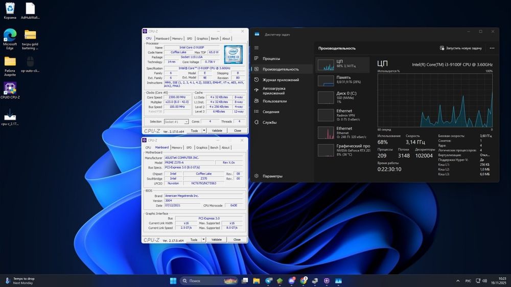Screen dimensions: 511x287
Task: Open the Корзина recycle bin desktop icon
Action: point(10,10)
